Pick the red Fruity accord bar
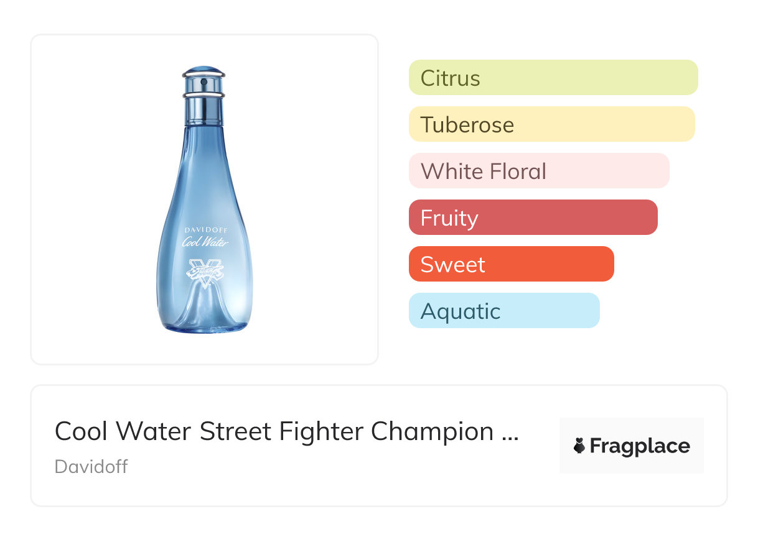Screen dimensions: 758x537 tap(533, 218)
